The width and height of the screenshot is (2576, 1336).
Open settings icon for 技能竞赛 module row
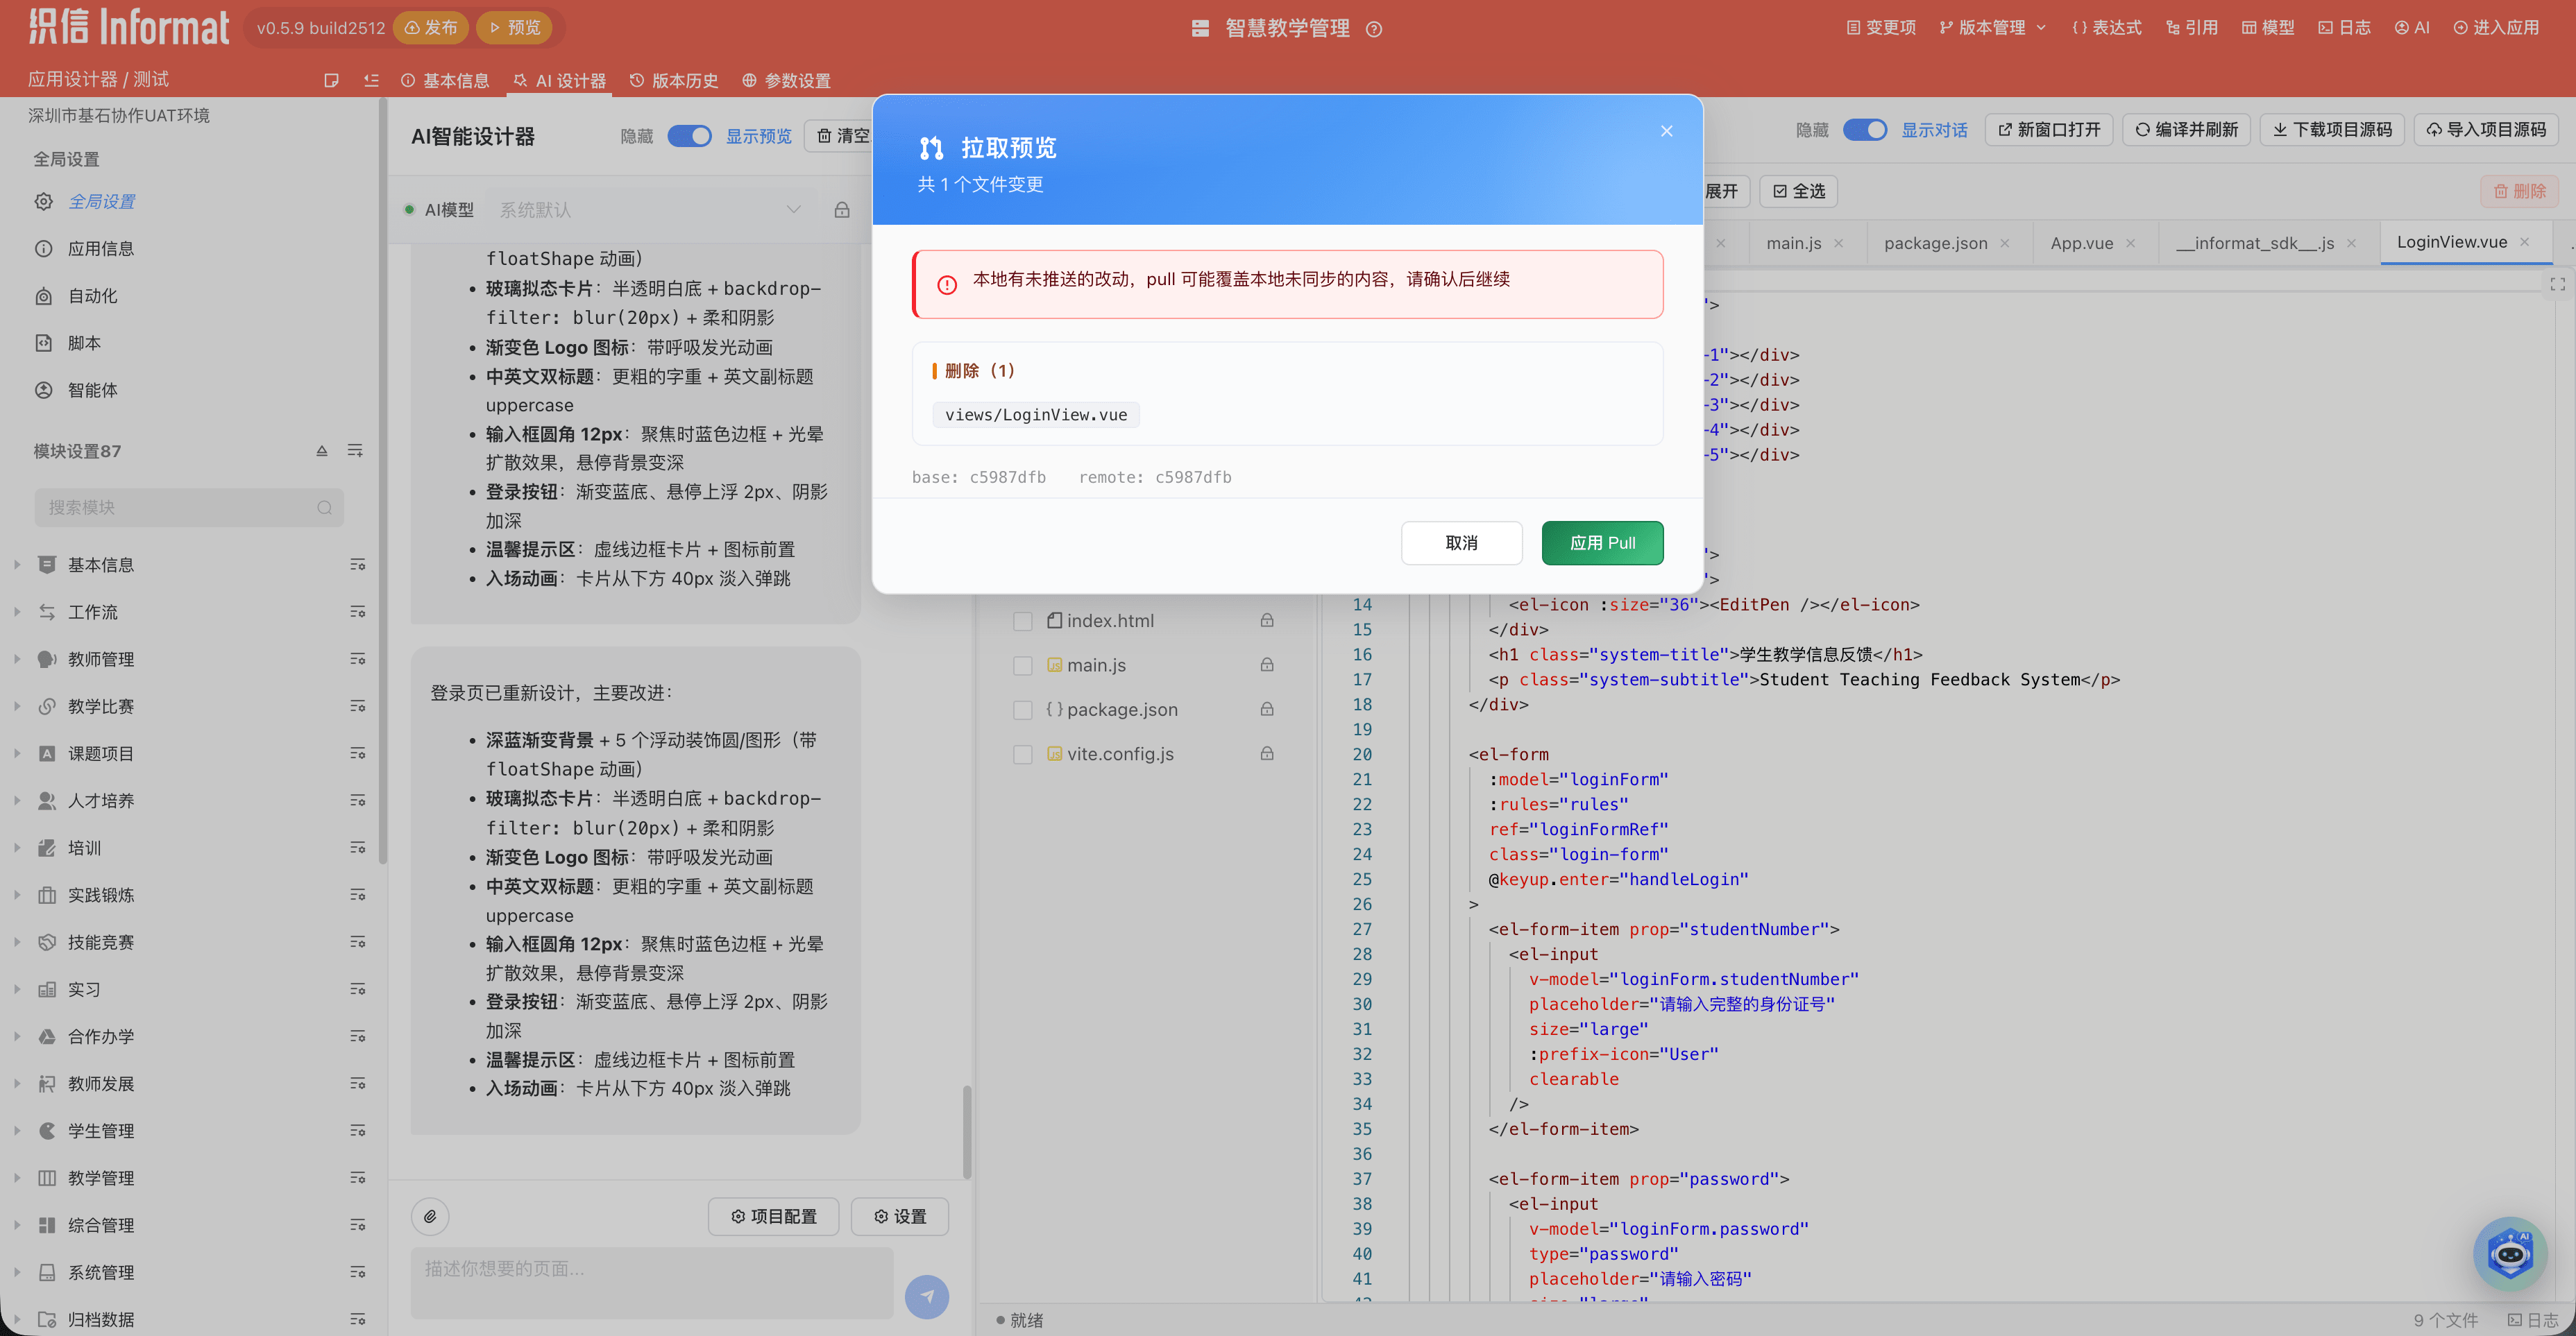click(357, 941)
